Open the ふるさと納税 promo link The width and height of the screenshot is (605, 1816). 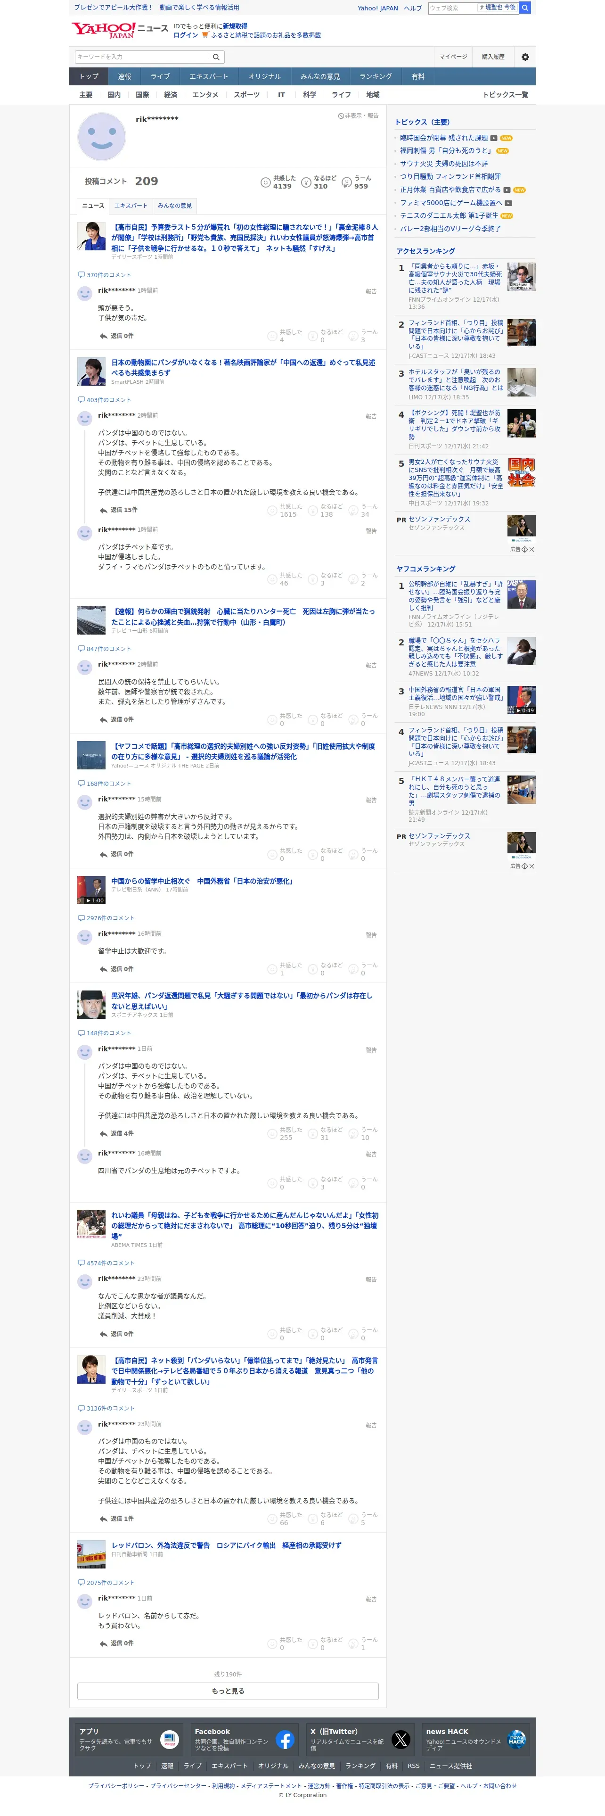click(266, 34)
